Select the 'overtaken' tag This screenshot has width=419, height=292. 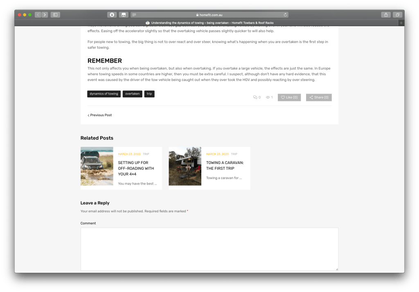tap(132, 94)
